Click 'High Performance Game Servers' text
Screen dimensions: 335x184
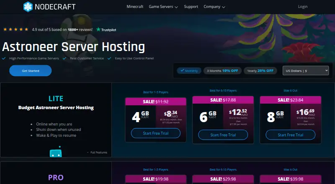(34, 58)
